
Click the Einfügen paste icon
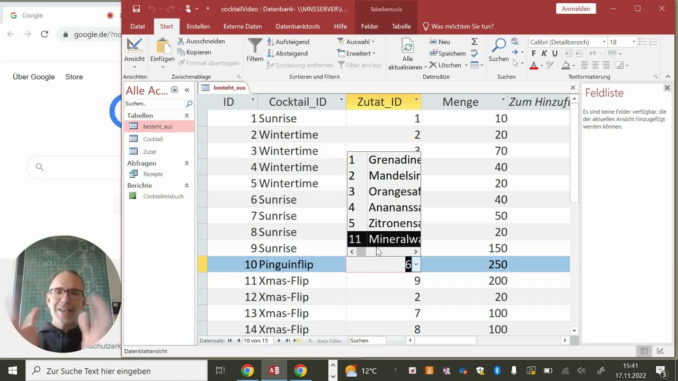tap(162, 47)
